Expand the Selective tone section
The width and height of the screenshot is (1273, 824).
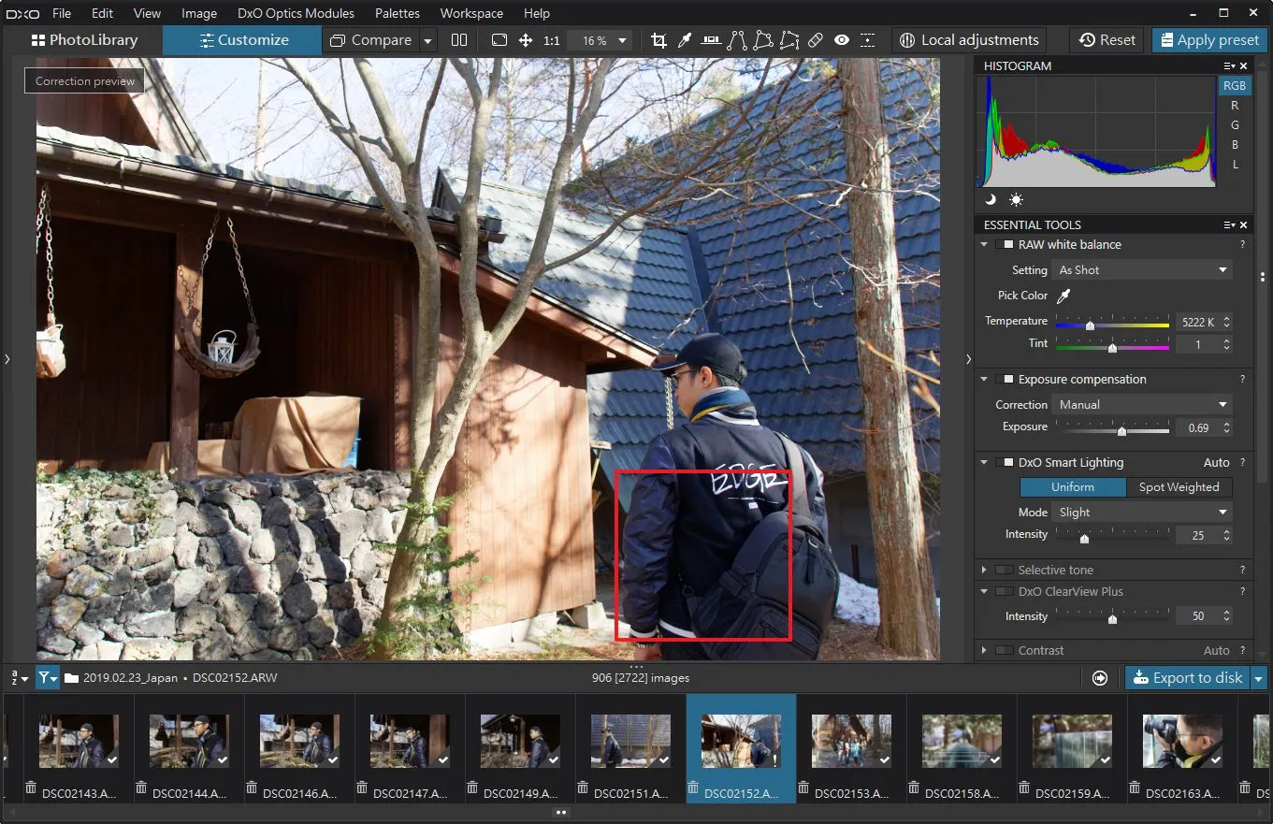click(x=984, y=571)
